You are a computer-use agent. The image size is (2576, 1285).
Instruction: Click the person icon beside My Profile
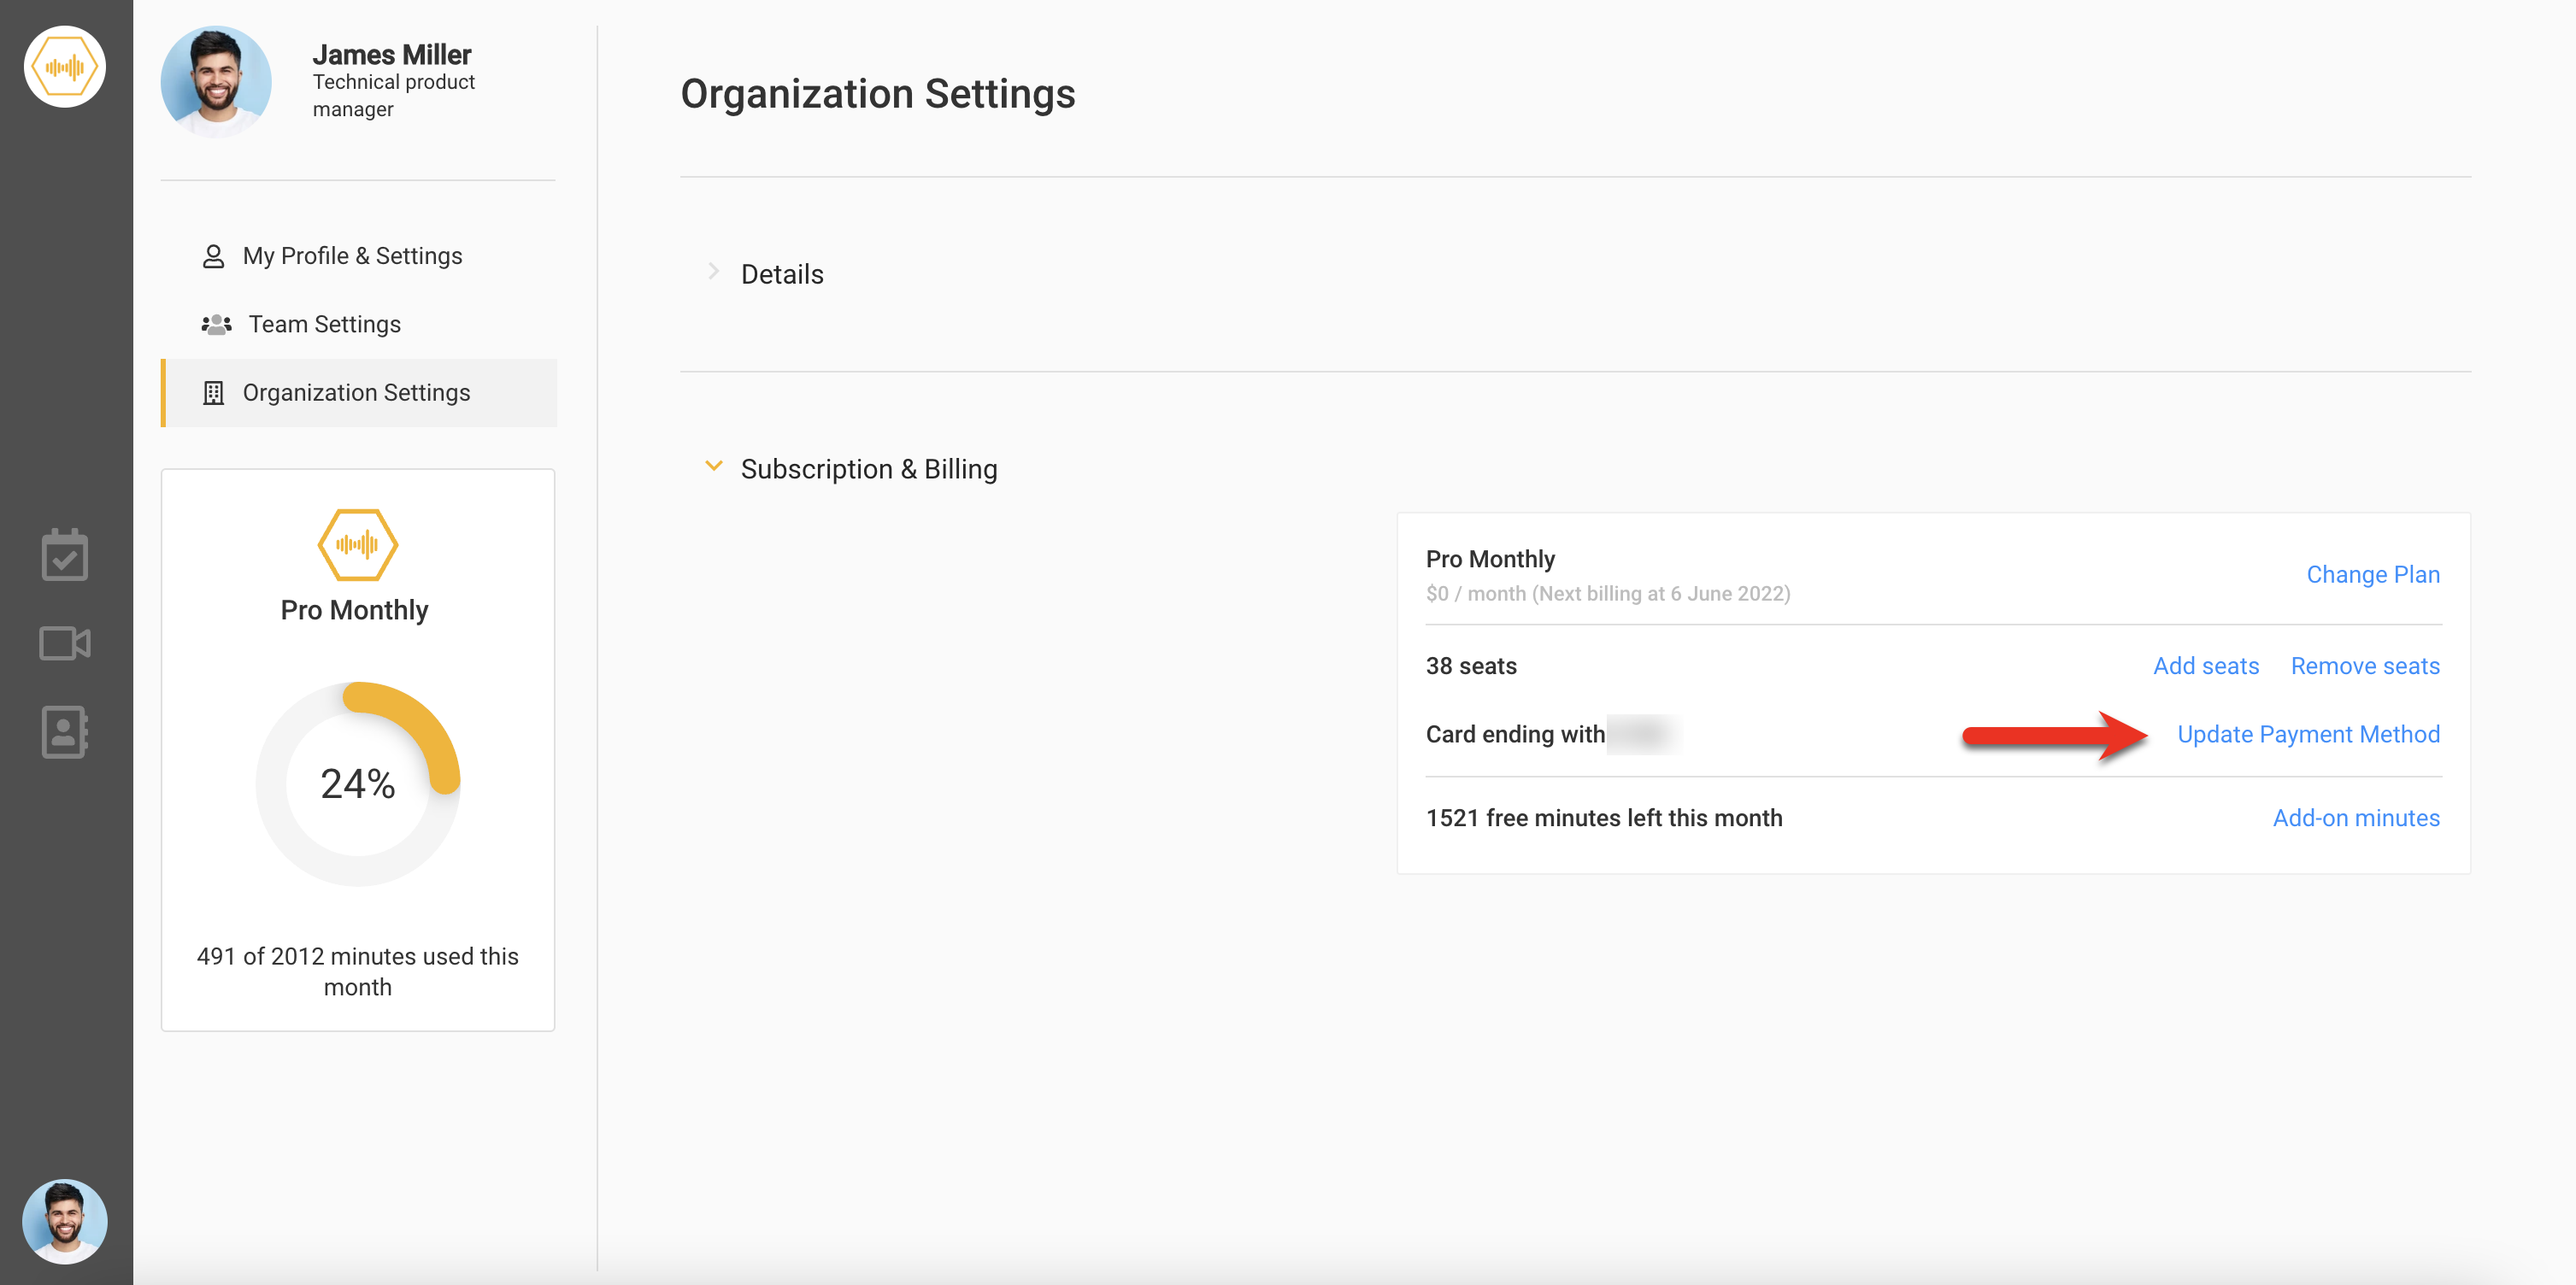click(213, 256)
